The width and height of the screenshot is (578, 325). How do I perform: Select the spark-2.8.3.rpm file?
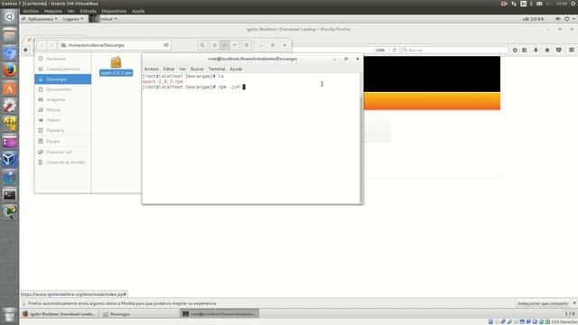click(x=117, y=66)
